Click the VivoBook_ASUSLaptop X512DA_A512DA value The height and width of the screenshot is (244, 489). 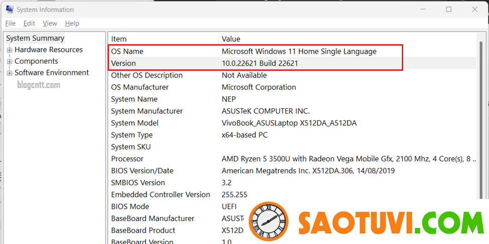click(x=289, y=123)
